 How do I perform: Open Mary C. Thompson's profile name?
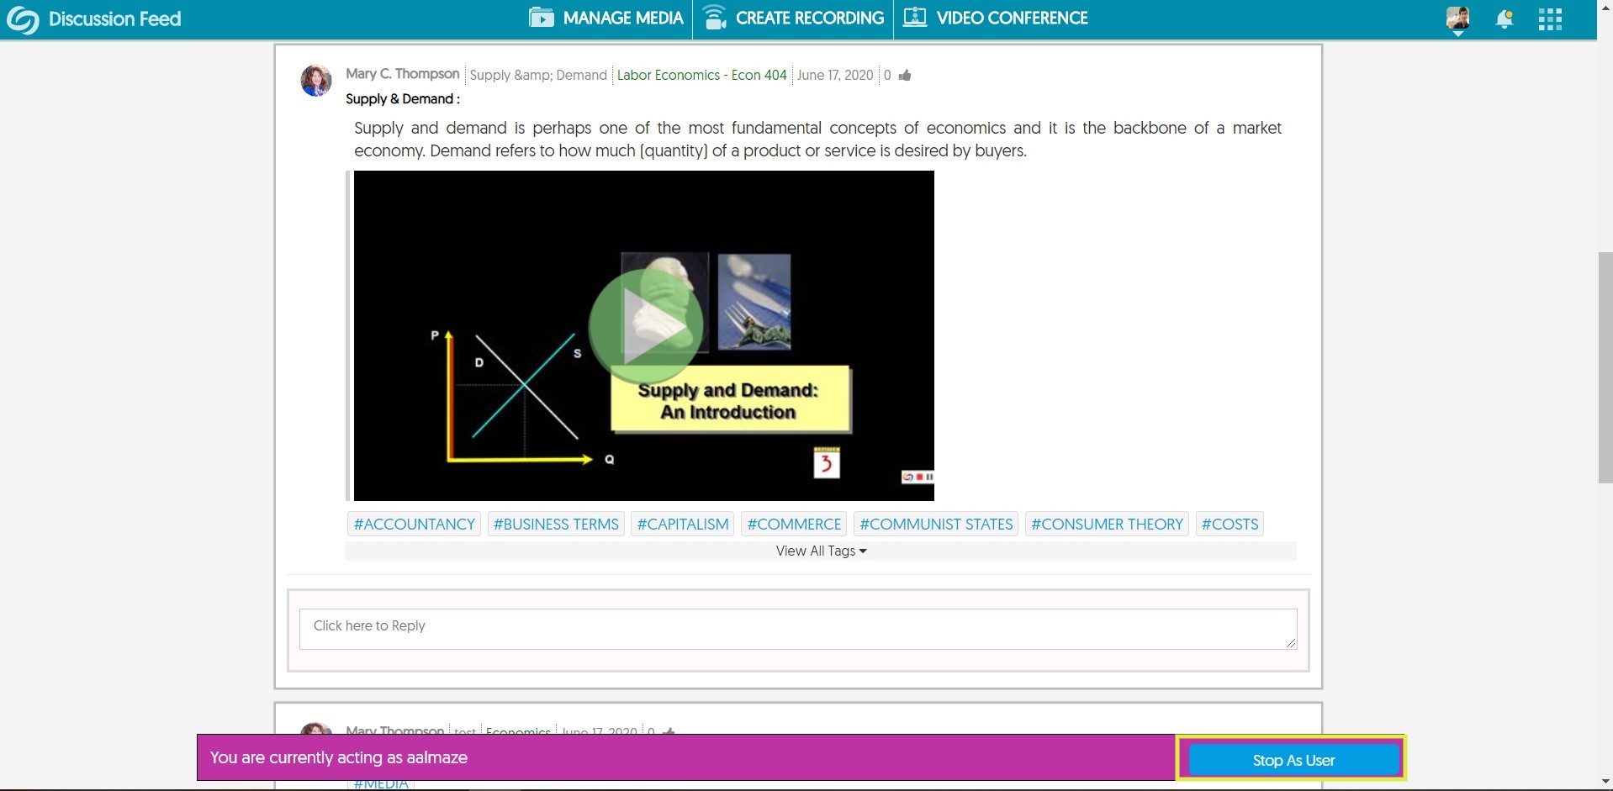[x=403, y=74]
